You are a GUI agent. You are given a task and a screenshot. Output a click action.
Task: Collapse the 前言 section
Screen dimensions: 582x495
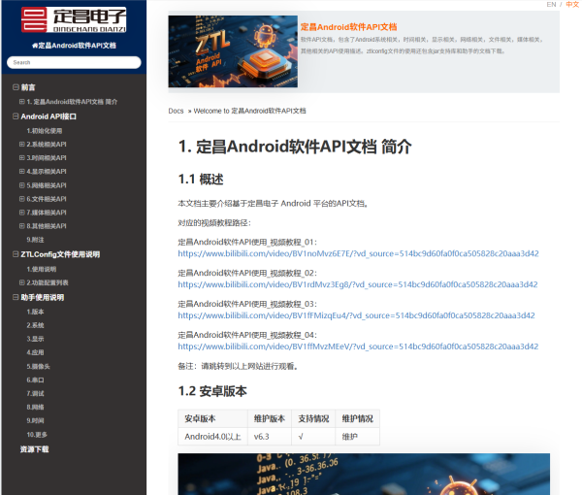(x=16, y=87)
